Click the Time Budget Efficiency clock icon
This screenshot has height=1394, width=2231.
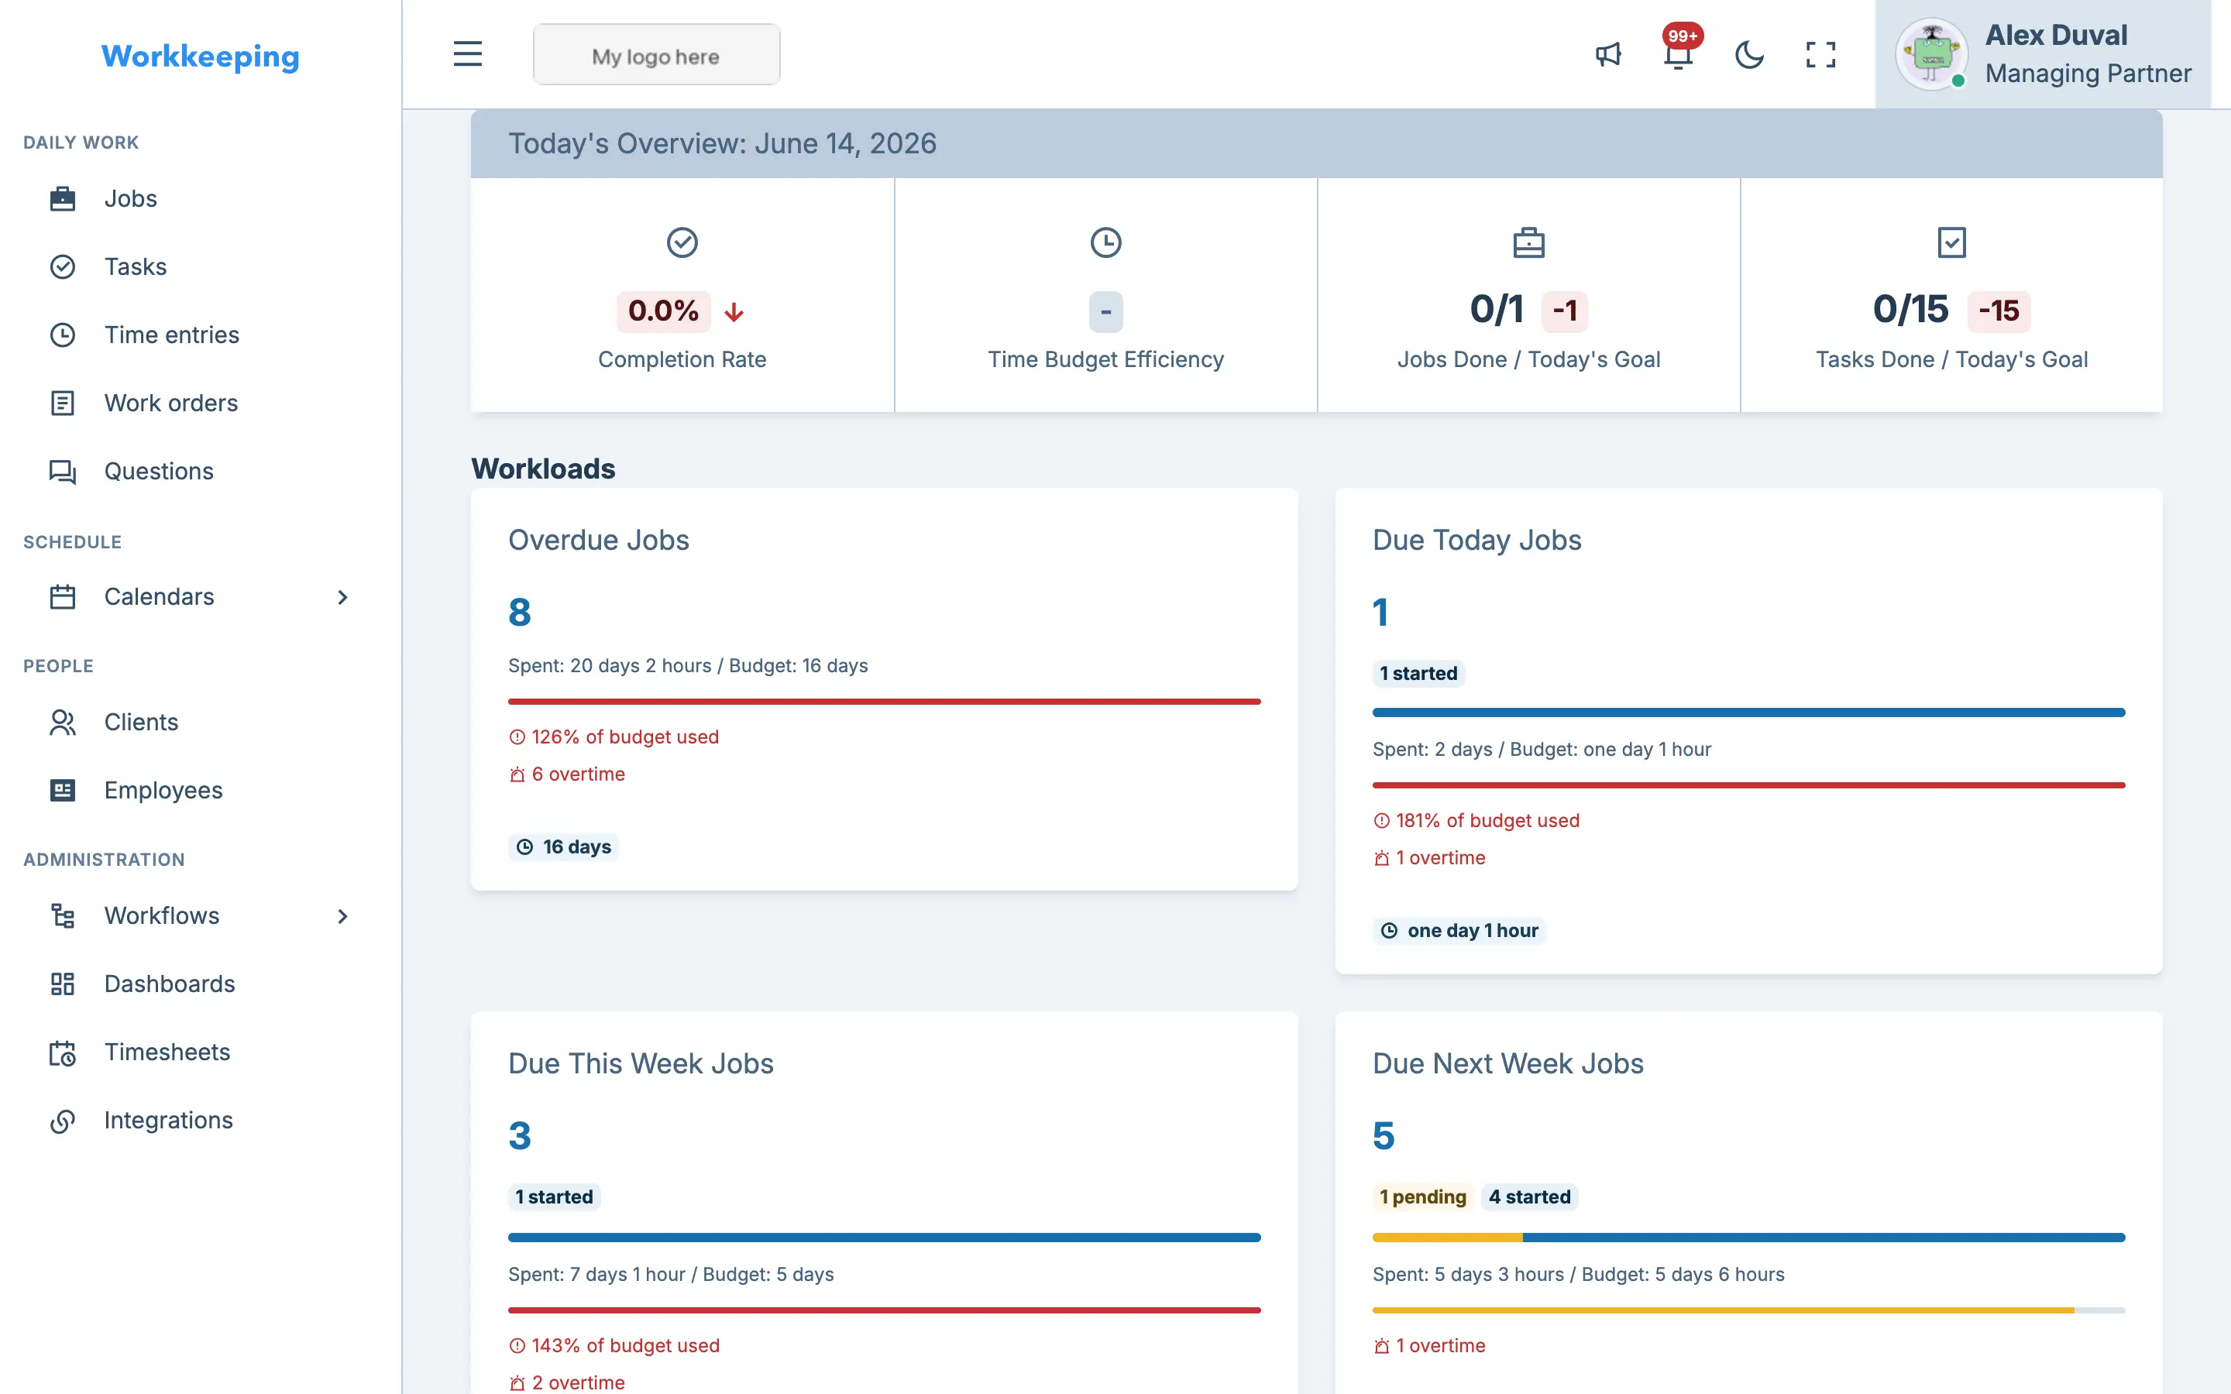tap(1105, 242)
